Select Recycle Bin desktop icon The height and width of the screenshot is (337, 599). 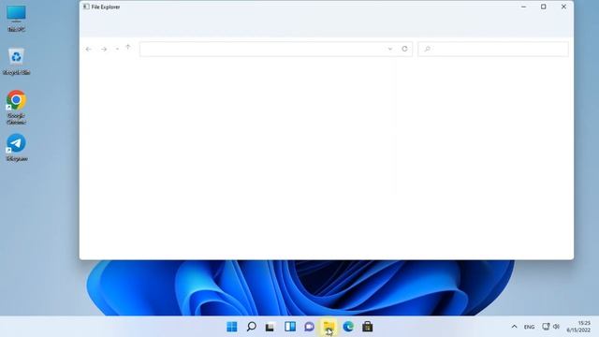tap(17, 61)
